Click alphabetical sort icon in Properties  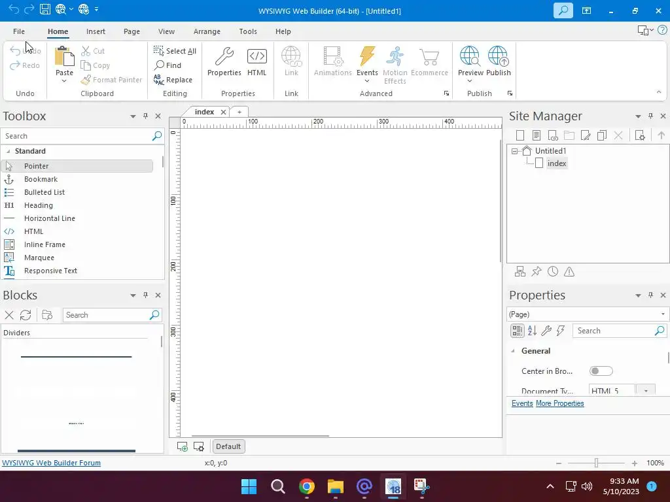(532, 330)
